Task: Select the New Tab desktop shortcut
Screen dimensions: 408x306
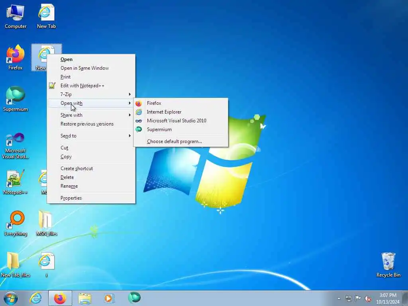Action: pyautogui.click(x=46, y=16)
